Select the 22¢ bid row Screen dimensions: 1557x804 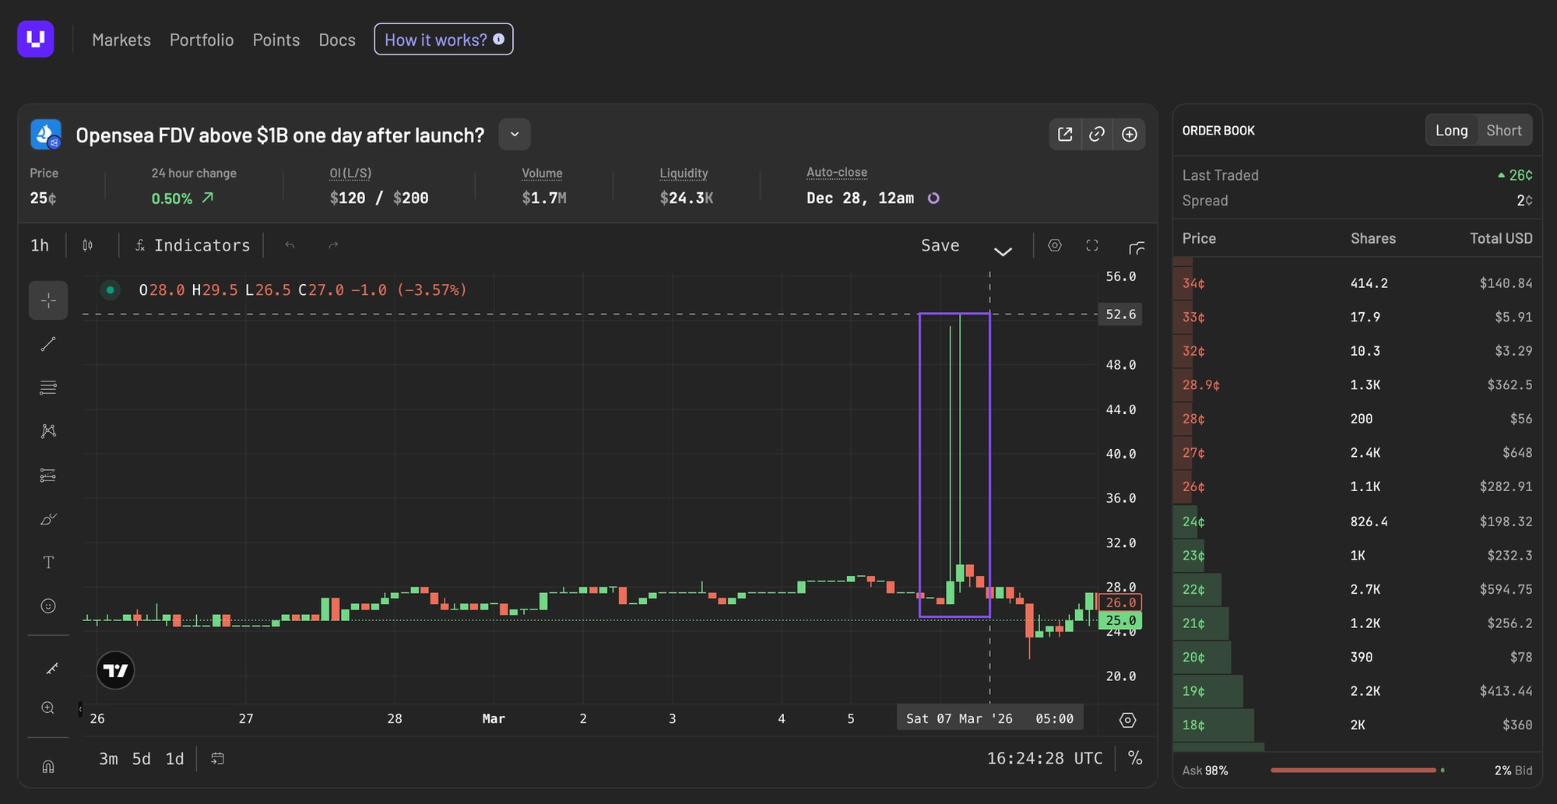pyautogui.click(x=1357, y=589)
